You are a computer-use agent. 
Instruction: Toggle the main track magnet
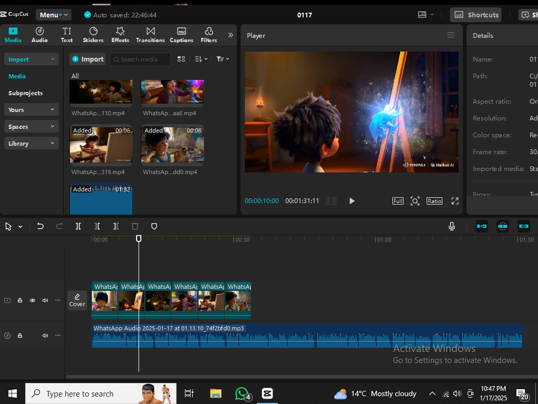pos(482,226)
